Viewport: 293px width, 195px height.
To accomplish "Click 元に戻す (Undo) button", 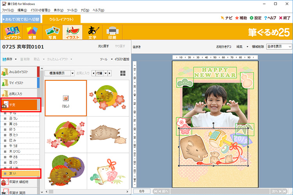I will [x=103, y=46].
